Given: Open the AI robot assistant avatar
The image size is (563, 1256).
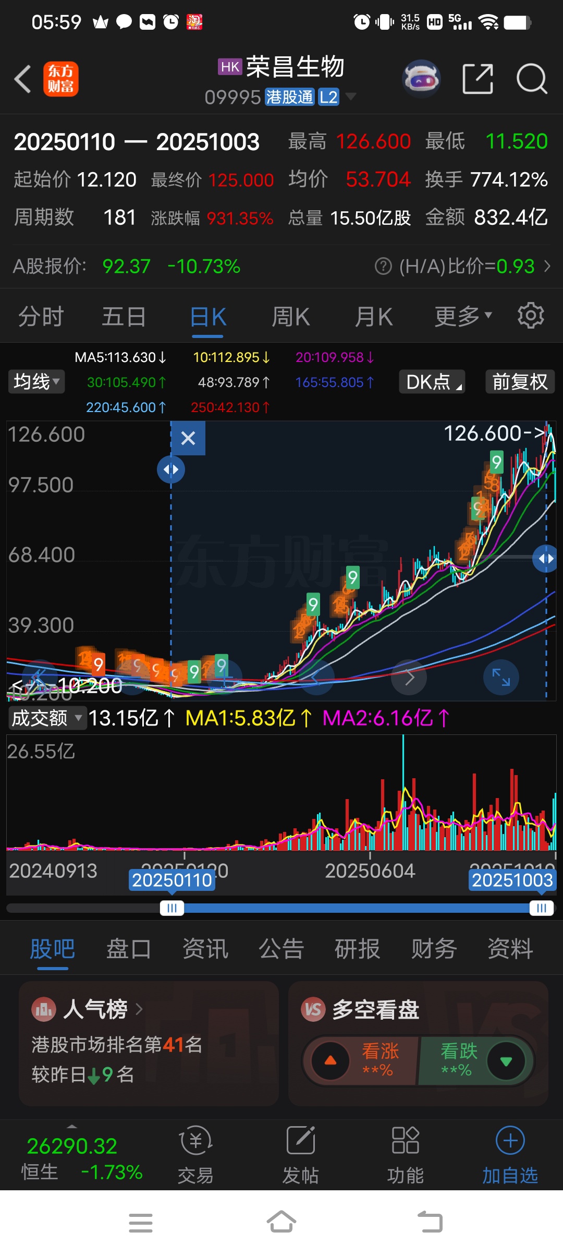Looking at the screenshot, I should click(x=421, y=79).
